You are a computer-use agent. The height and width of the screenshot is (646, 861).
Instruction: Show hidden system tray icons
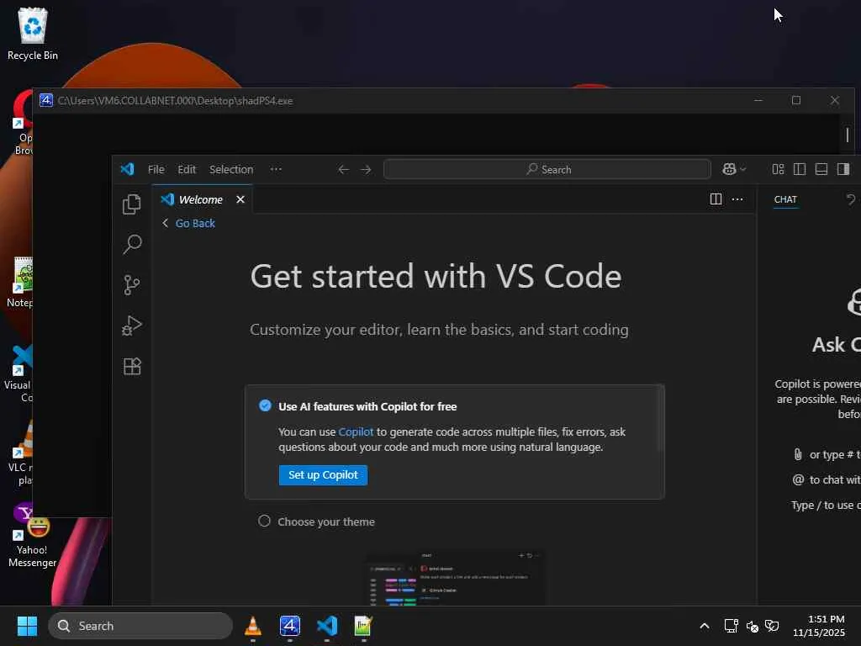705,626
